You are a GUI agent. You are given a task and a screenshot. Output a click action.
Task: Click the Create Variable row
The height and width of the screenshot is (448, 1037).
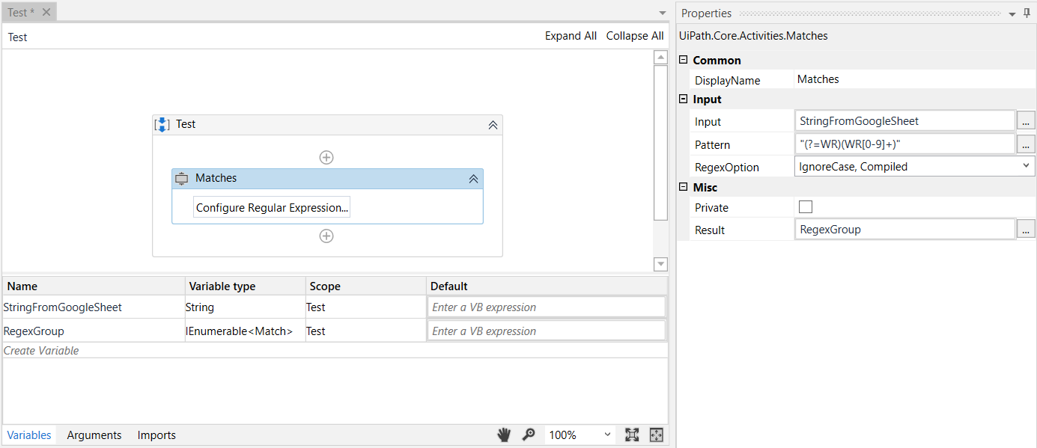(41, 350)
